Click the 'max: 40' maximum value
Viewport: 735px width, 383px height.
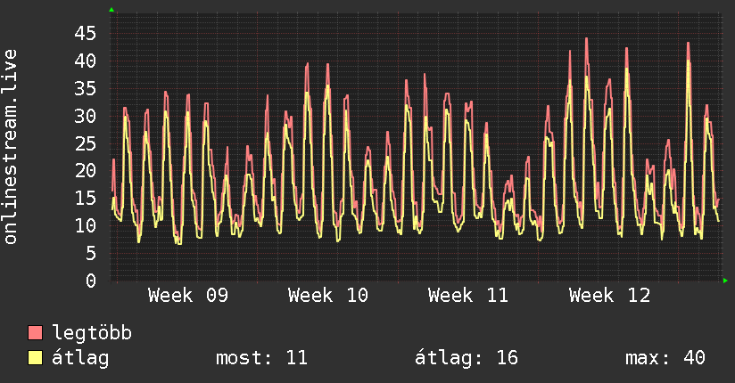665,358
